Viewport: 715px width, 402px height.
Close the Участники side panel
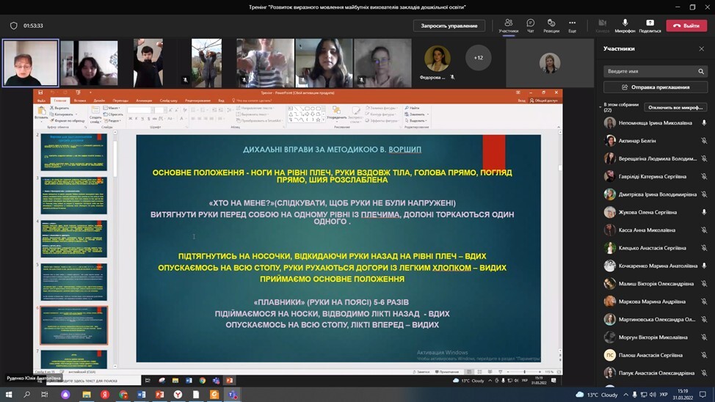point(701,48)
